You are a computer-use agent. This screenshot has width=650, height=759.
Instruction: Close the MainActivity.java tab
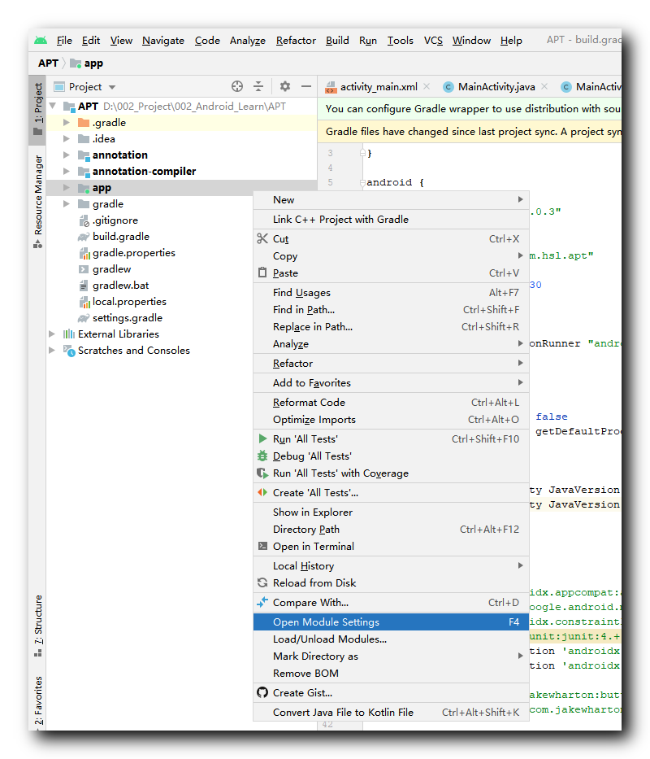pos(544,86)
